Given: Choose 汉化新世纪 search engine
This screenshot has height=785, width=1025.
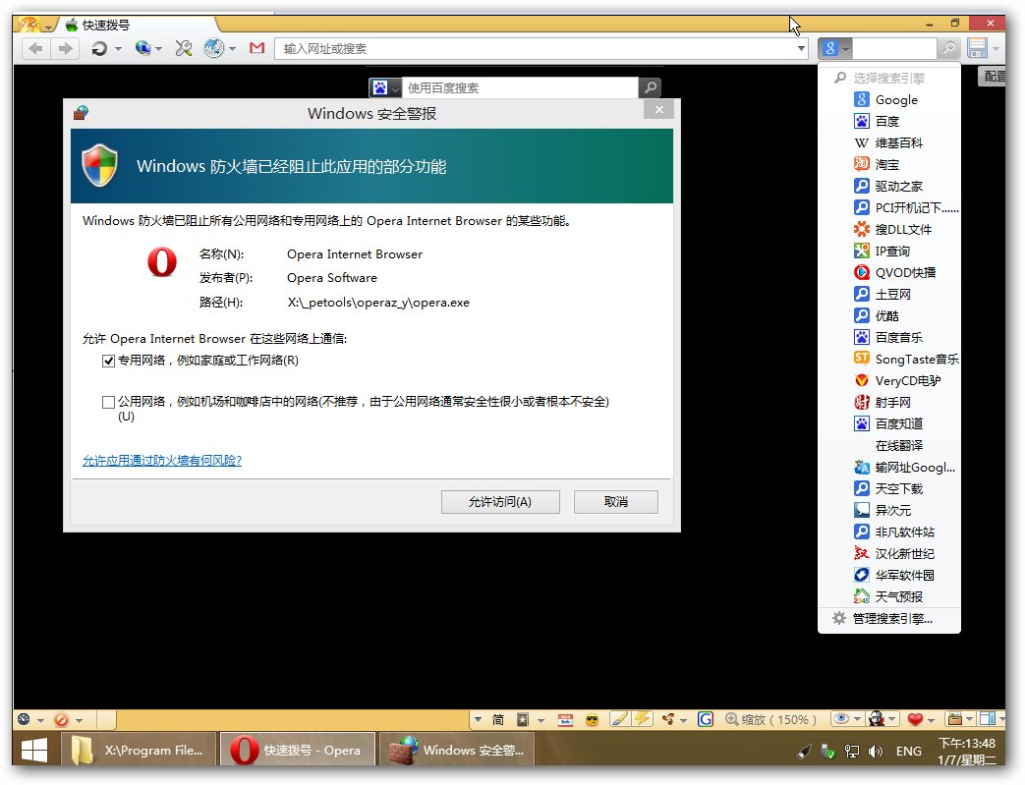Looking at the screenshot, I should (x=889, y=553).
